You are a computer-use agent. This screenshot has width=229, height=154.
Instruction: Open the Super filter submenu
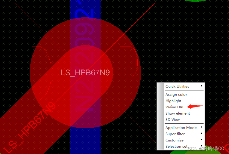point(184,134)
